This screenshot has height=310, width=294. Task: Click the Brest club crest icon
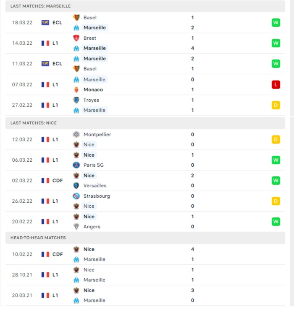point(76,38)
